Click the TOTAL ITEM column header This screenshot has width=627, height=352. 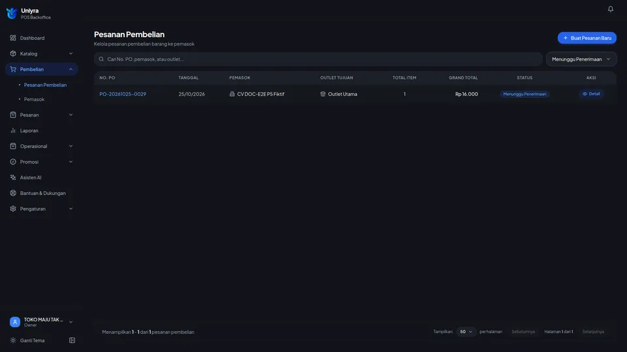click(x=404, y=78)
